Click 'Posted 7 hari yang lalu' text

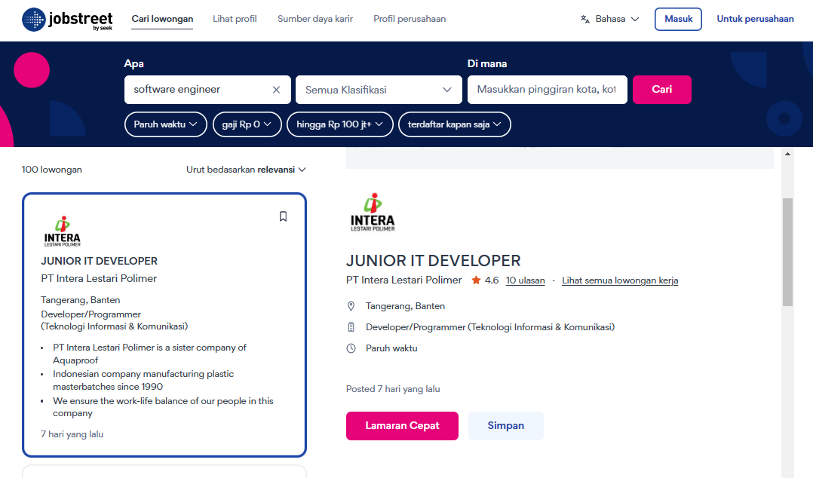point(393,389)
